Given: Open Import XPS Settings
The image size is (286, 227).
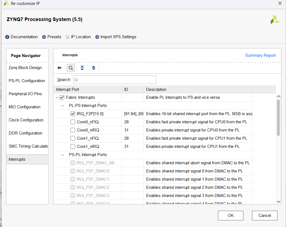Looking at the screenshot, I should pyautogui.click(x=118, y=37).
